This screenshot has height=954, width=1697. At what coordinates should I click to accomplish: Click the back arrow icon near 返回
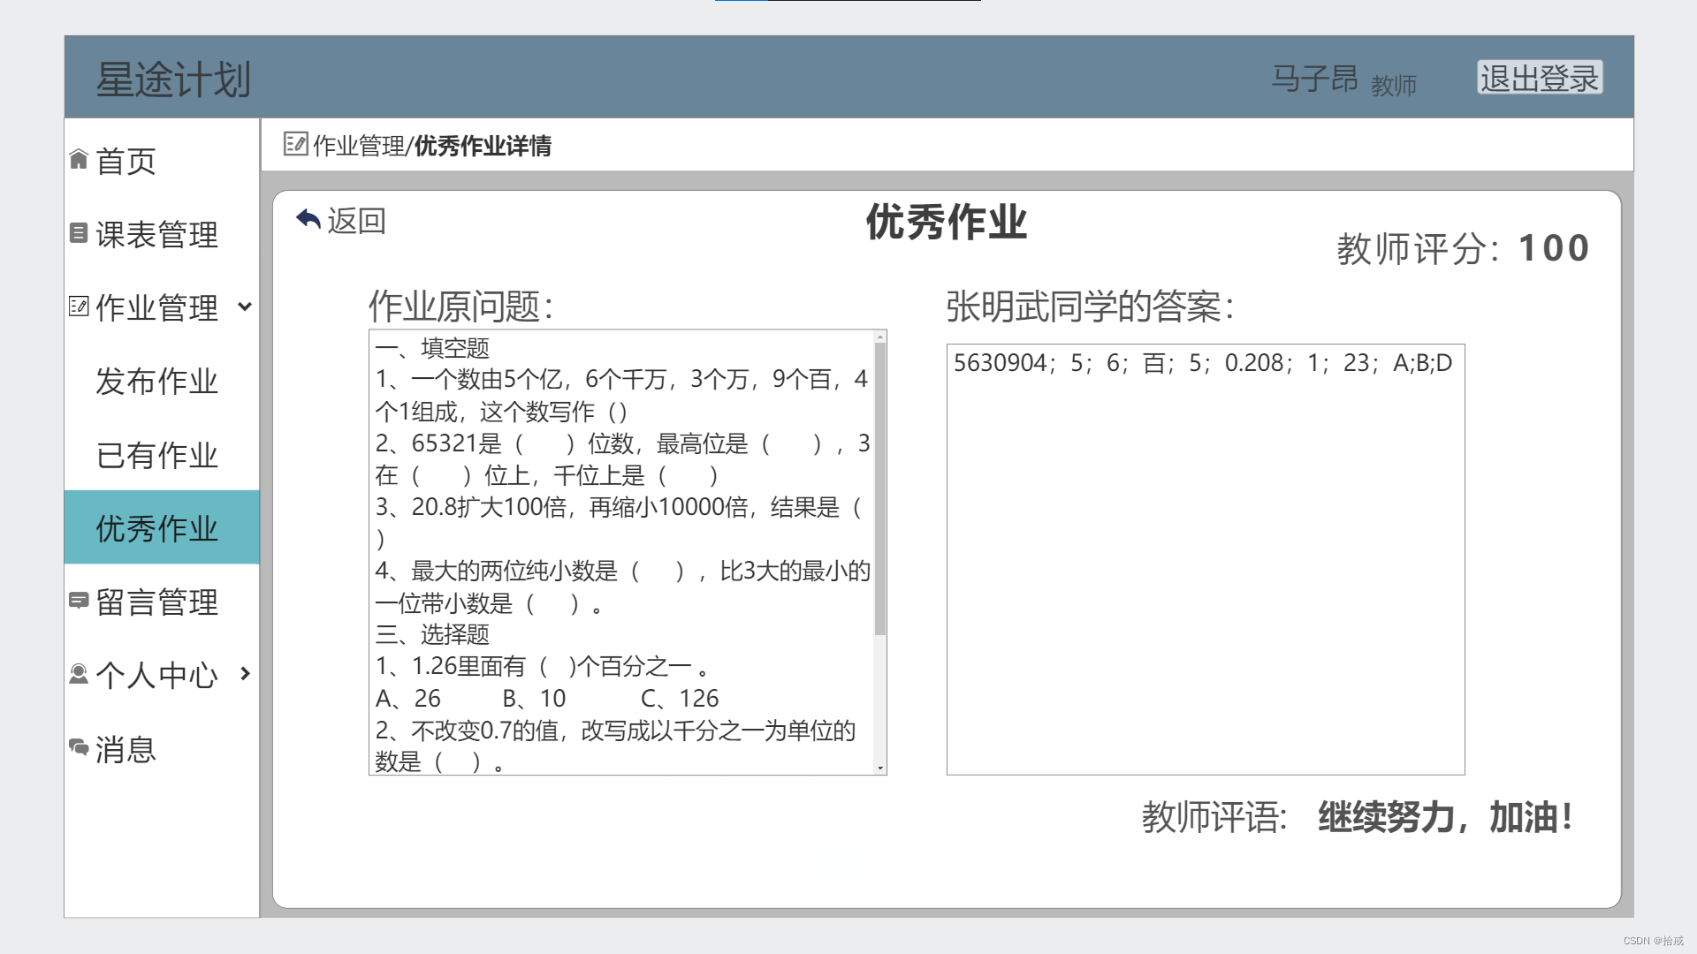(x=308, y=219)
